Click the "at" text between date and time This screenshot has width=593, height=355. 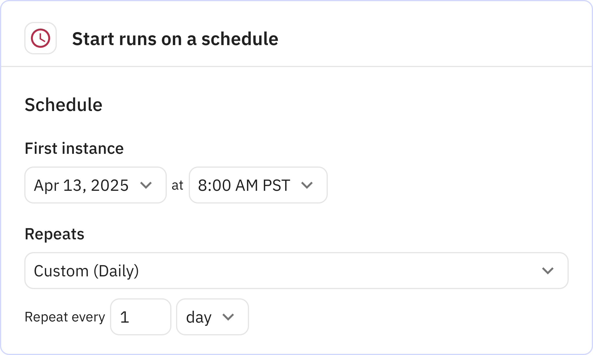click(177, 185)
